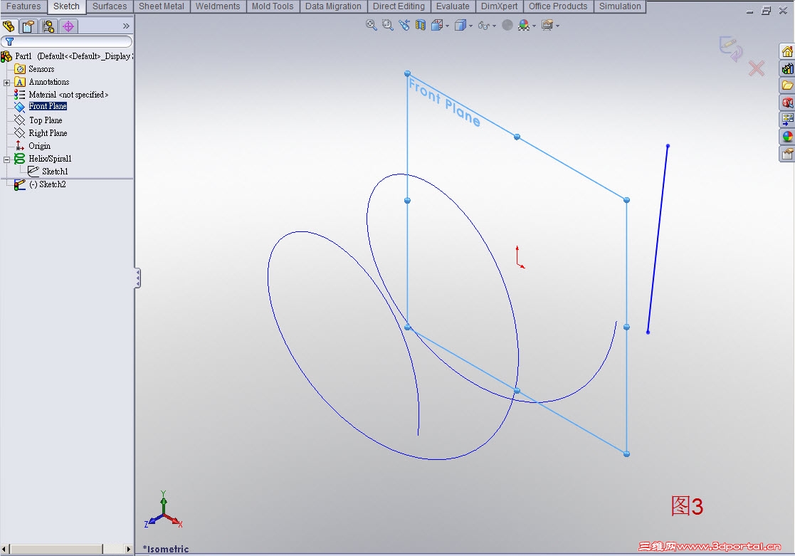
Task: Click the Apply Scene icon
Action: click(x=524, y=25)
